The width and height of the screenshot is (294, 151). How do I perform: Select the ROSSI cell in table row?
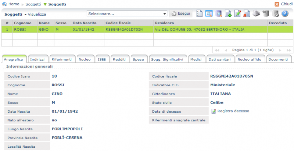[25, 30]
